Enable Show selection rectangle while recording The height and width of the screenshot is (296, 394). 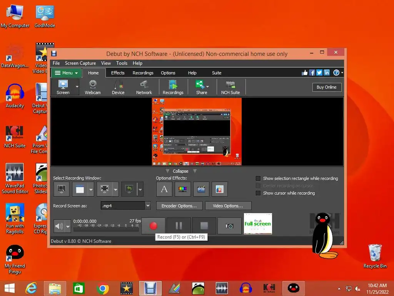click(x=258, y=178)
